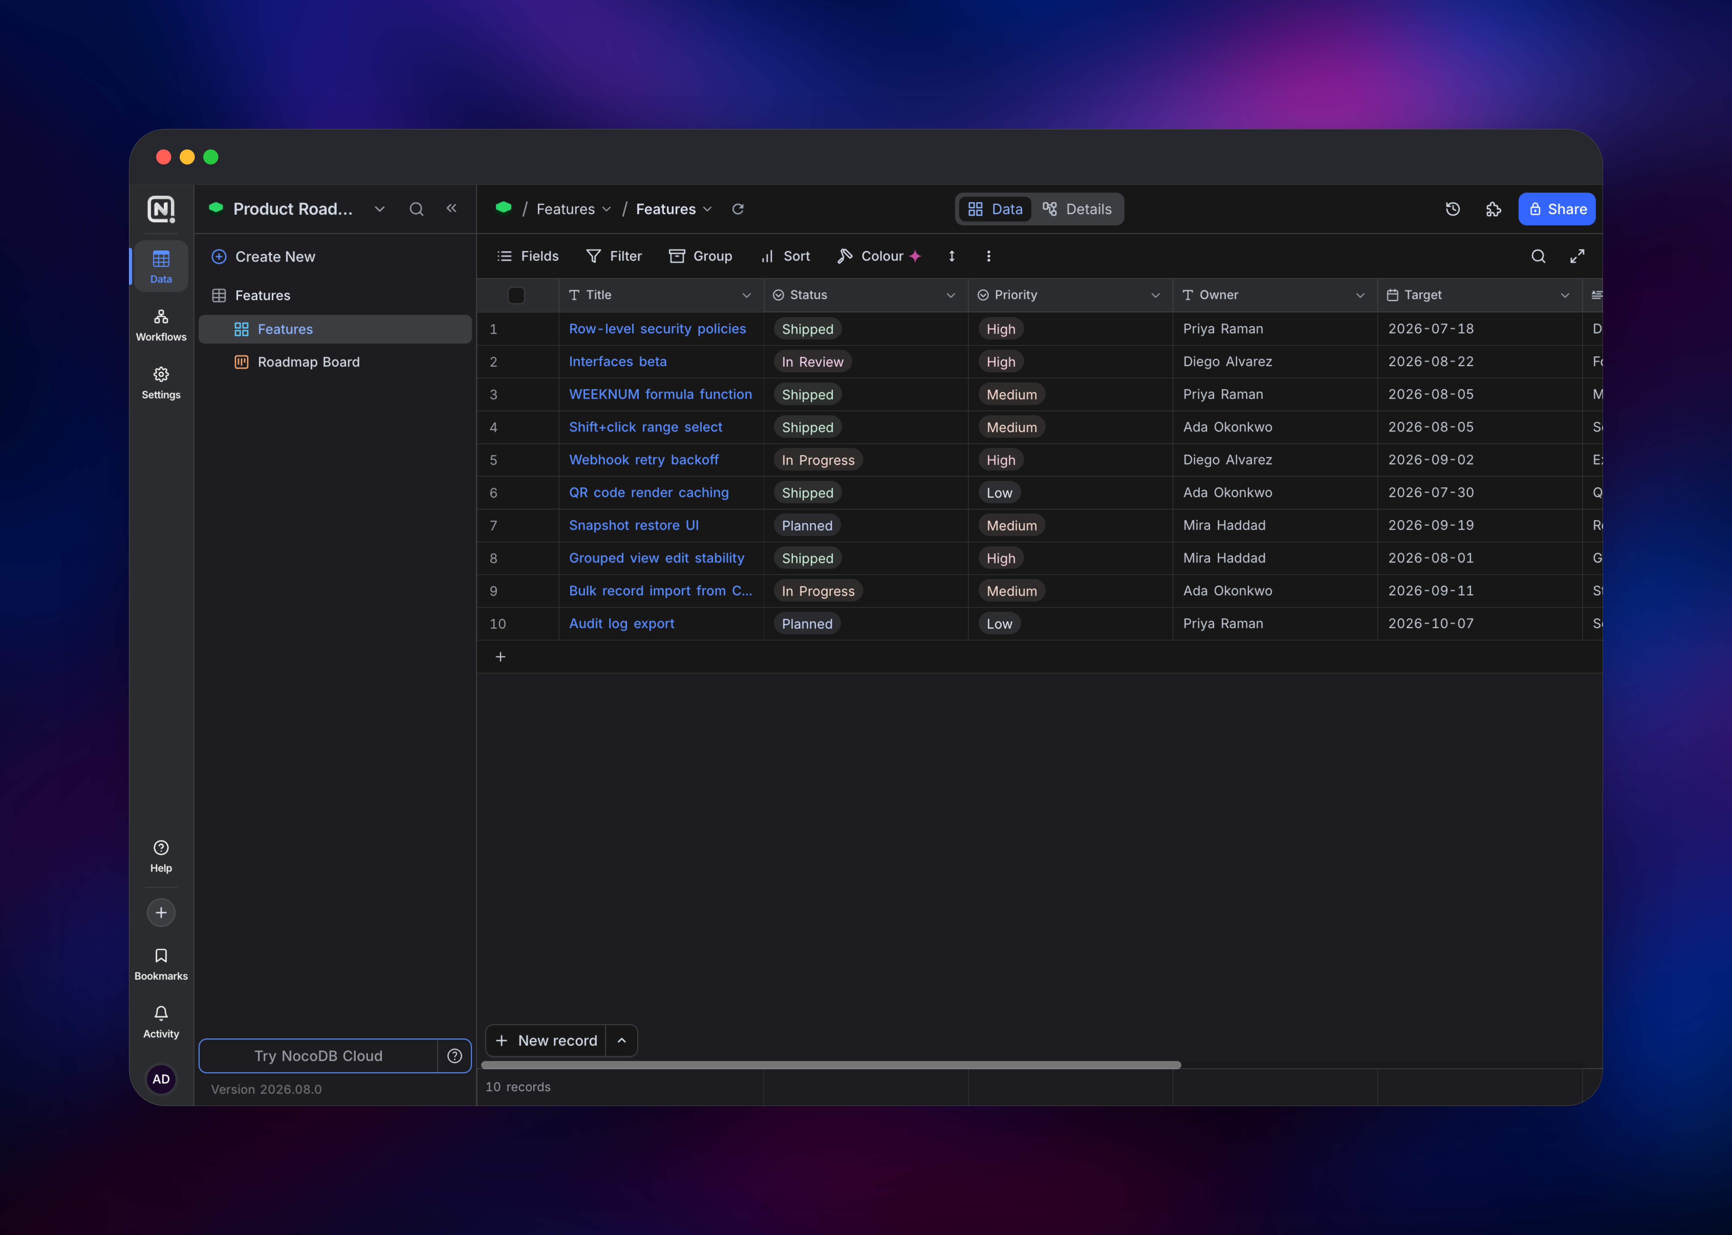Switch to the Data tab
This screenshot has width=1732, height=1235.
click(995, 209)
